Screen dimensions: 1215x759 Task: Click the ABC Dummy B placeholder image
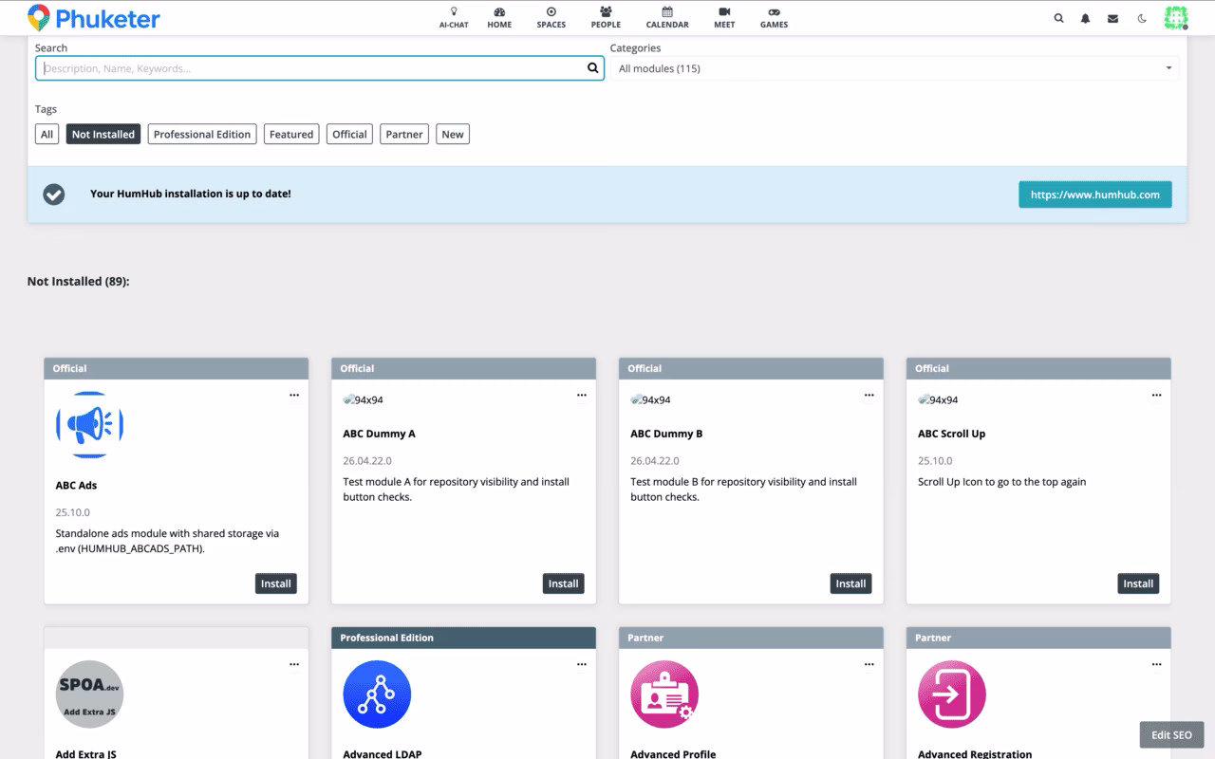[651, 399]
